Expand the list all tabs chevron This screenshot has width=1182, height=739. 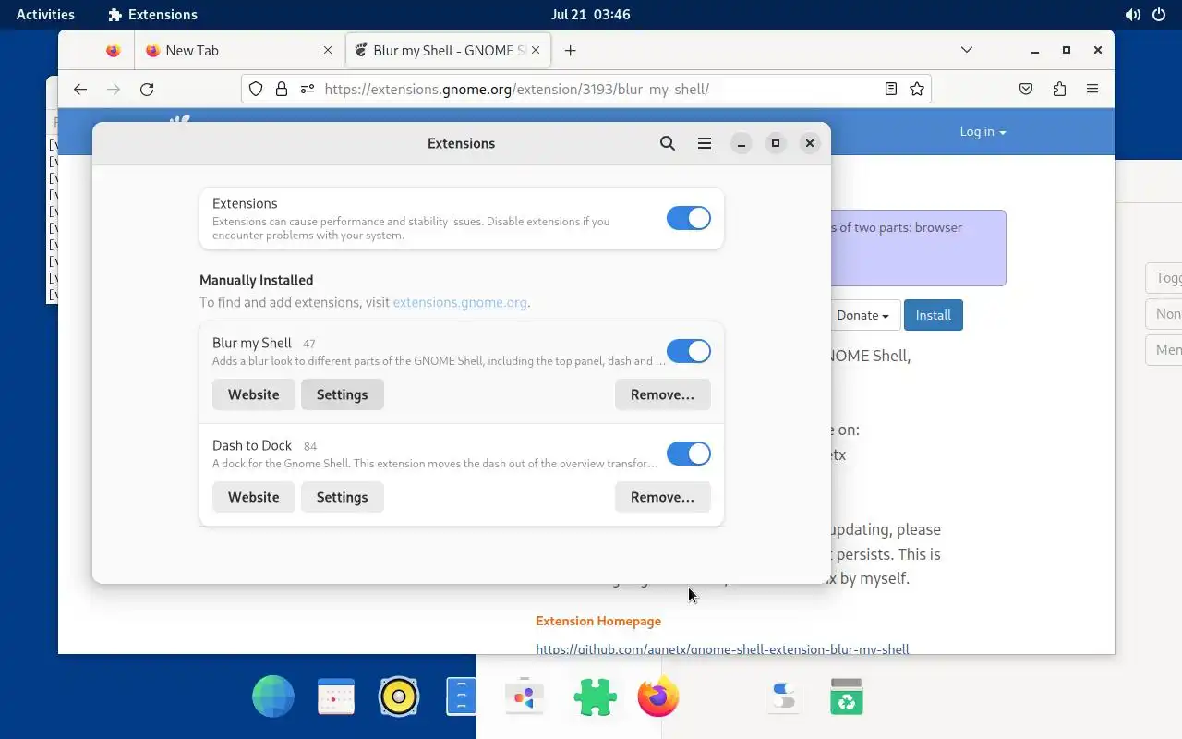(x=967, y=50)
